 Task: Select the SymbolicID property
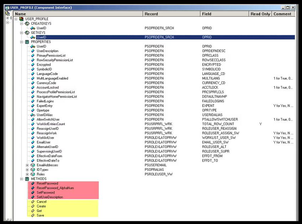point(44,69)
